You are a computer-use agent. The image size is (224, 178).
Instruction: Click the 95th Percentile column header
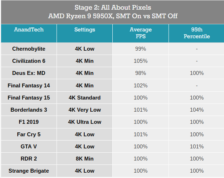tap(197, 33)
